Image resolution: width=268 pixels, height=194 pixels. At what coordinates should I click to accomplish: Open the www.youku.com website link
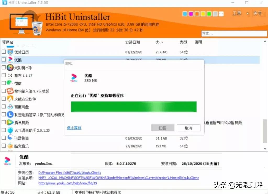(68, 183)
